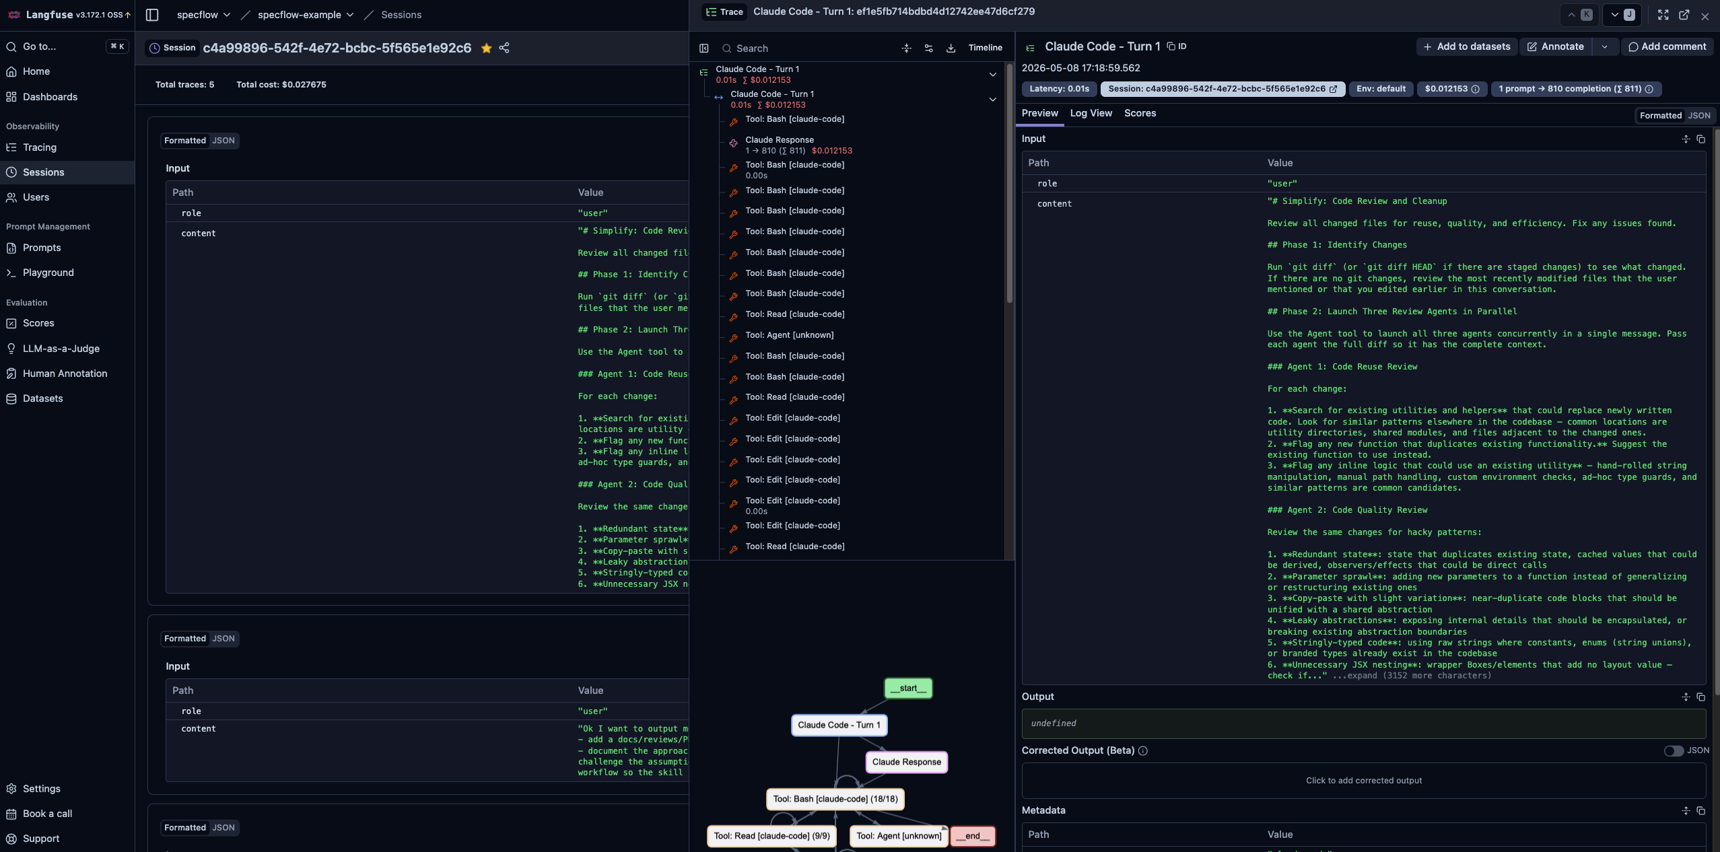Toggle the sidebar panel icon

click(152, 15)
